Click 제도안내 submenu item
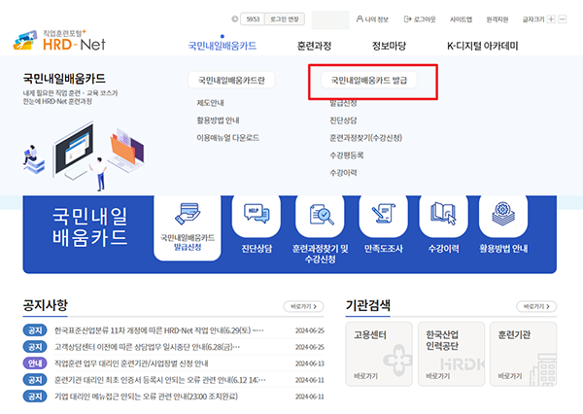The width and height of the screenshot is (583, 414). pyautogui.click(x=210, y=103)
